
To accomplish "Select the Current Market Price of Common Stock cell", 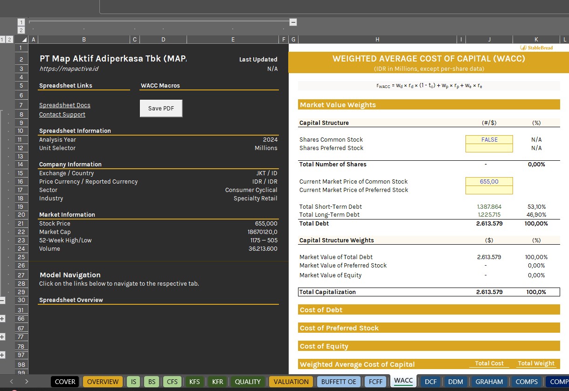I will coord(489,181).
